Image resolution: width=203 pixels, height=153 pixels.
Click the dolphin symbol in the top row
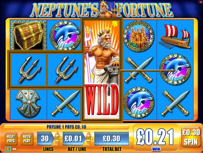[x=65, y=35]
